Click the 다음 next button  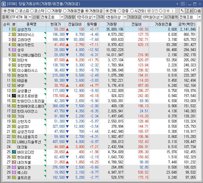click(197, 11)
